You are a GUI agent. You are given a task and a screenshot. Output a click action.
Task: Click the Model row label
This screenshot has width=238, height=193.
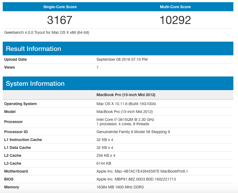tap(10, 112)
